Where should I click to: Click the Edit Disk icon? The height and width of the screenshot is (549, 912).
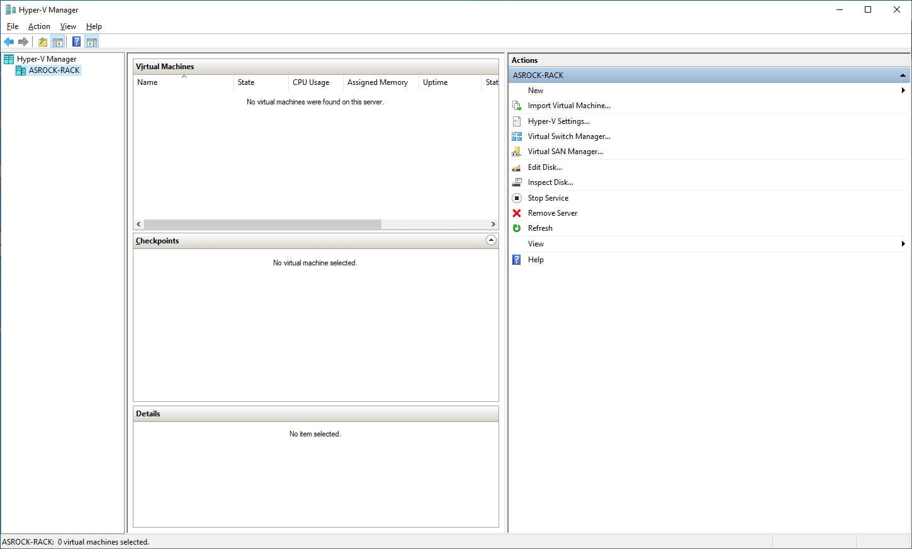pos(517,167)
